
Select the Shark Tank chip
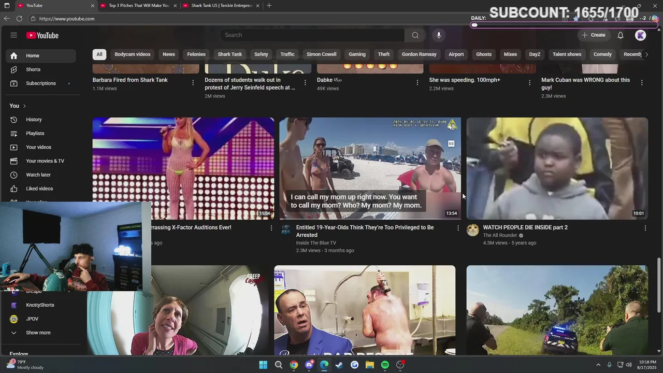(x=230, y=54)
